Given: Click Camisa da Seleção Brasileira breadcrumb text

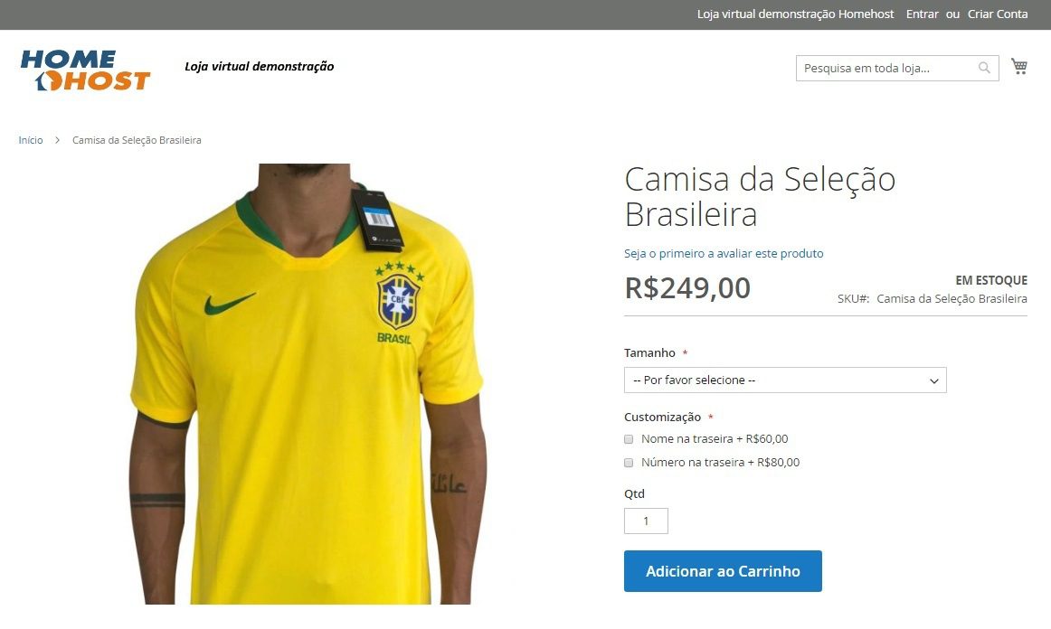Looking at the screenshot, I should tap(137, 140).
